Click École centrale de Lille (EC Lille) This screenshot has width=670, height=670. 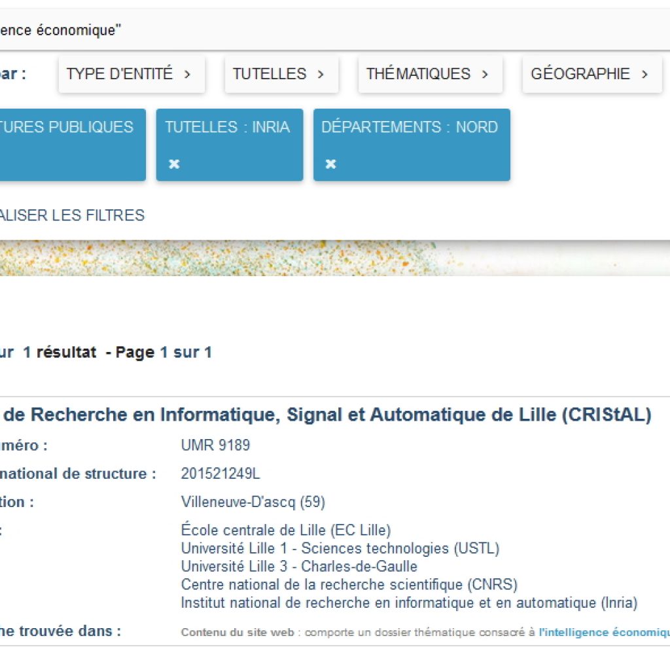pos(286,530)
